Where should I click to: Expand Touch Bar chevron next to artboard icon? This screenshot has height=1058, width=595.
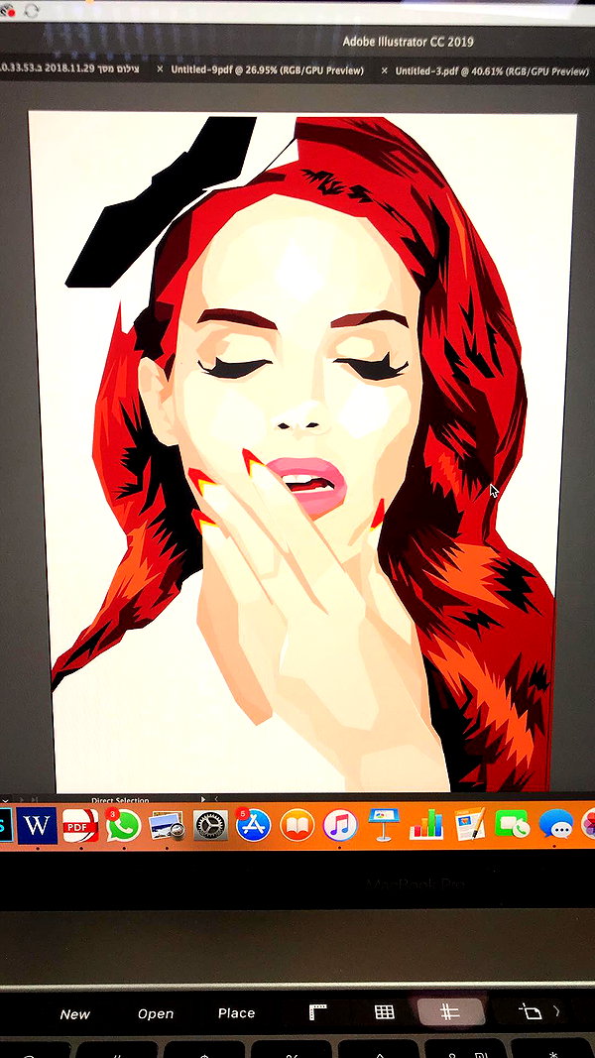[557, 1010]
